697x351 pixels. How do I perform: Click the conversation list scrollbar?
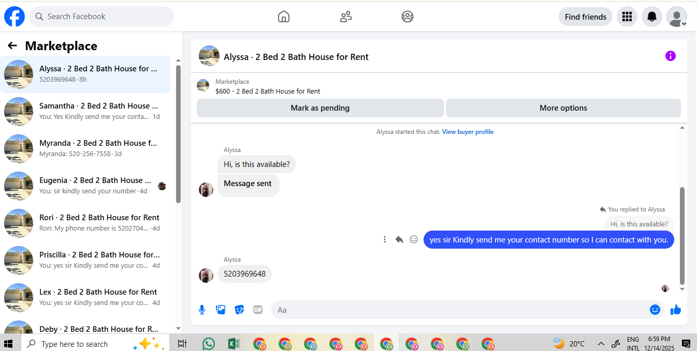178,134
